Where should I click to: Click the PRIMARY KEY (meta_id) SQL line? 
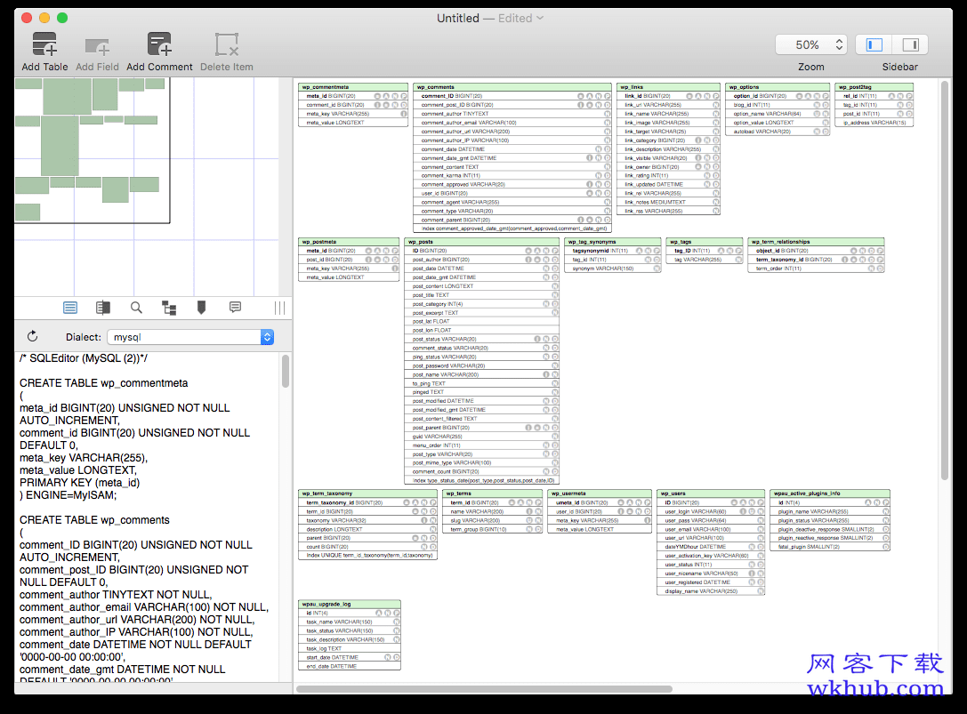point(79,483)
